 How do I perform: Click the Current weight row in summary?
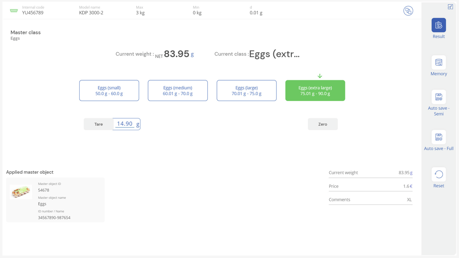click(370, 172)
